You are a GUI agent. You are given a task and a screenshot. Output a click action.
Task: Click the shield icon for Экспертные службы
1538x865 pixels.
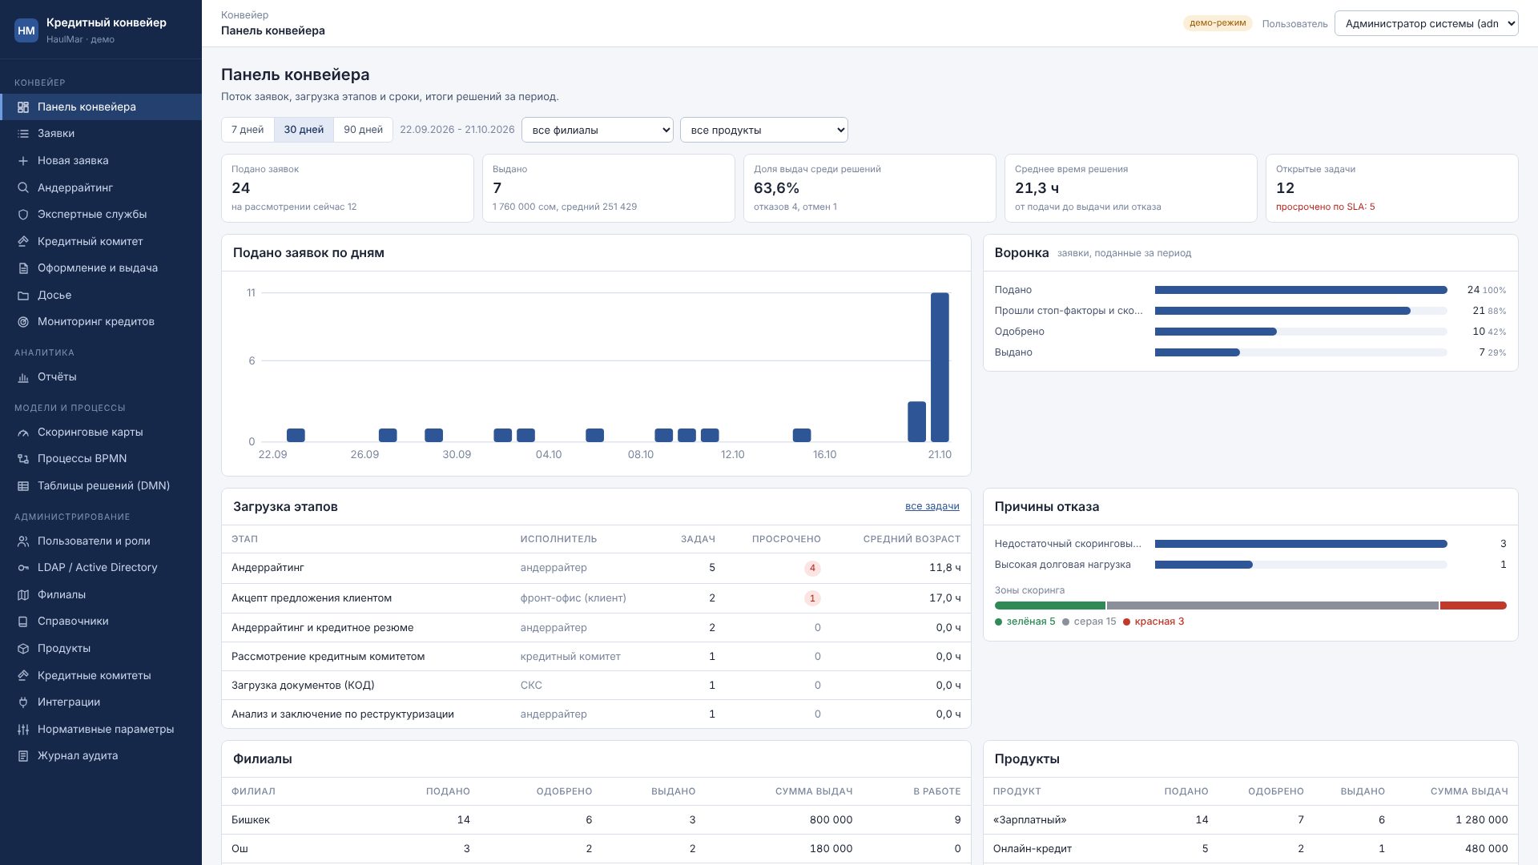coord(23,215)
